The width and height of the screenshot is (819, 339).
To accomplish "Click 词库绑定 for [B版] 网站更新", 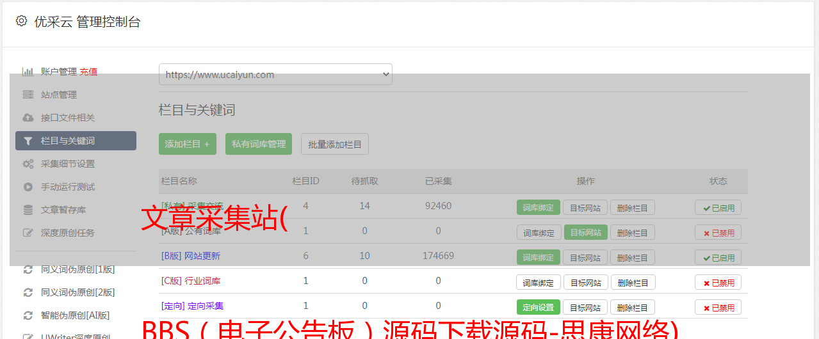I will click(539, 257).
